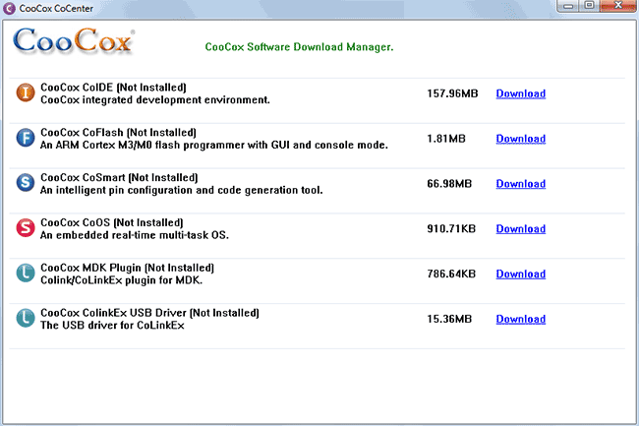
Task: Close the CooCox CoCenter window
Action: coord(617,7)
